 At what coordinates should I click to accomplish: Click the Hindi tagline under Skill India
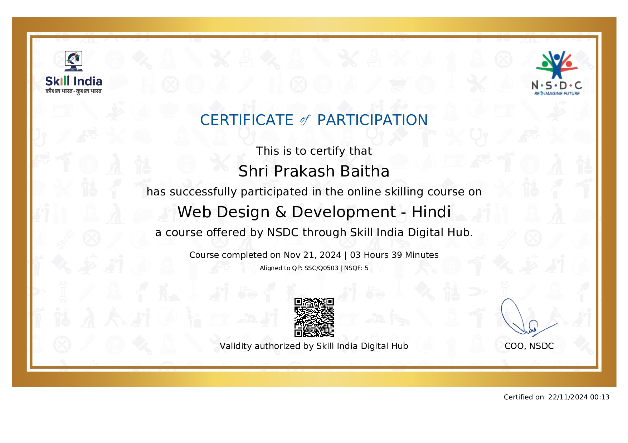pos(74,91)
